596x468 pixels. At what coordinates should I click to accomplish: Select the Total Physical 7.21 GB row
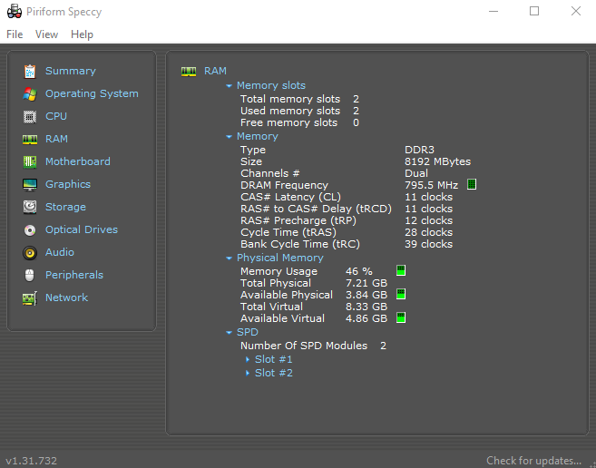[314, 283]
